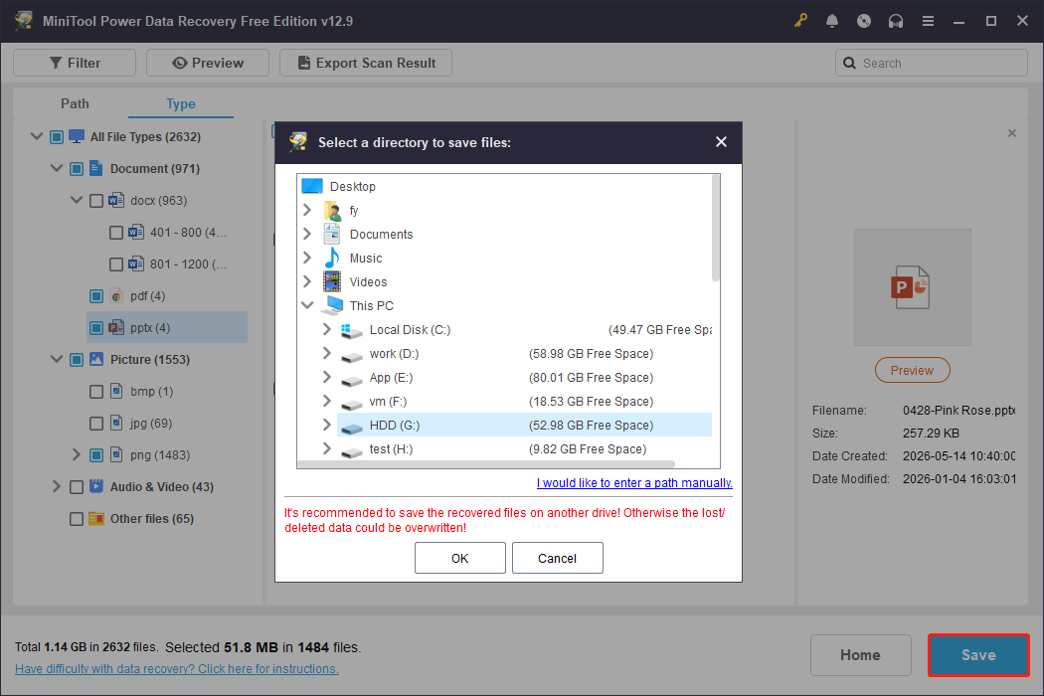The width and height of the screenshot is (1044, 696).
Task: Expand the Documents folder in dialog
Action: tap(307, 234)
